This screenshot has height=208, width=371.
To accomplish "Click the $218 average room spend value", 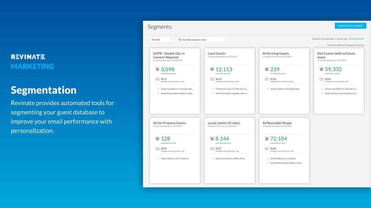I will click(x=273, y=79).
